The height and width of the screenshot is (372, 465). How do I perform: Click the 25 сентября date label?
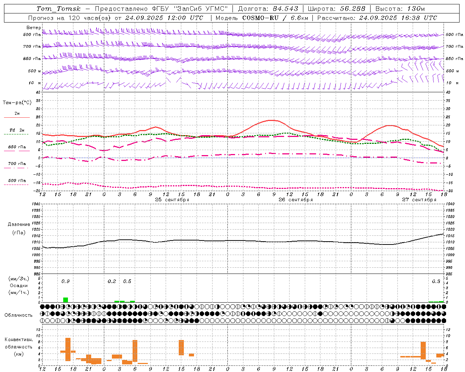(x=172, y=200)
